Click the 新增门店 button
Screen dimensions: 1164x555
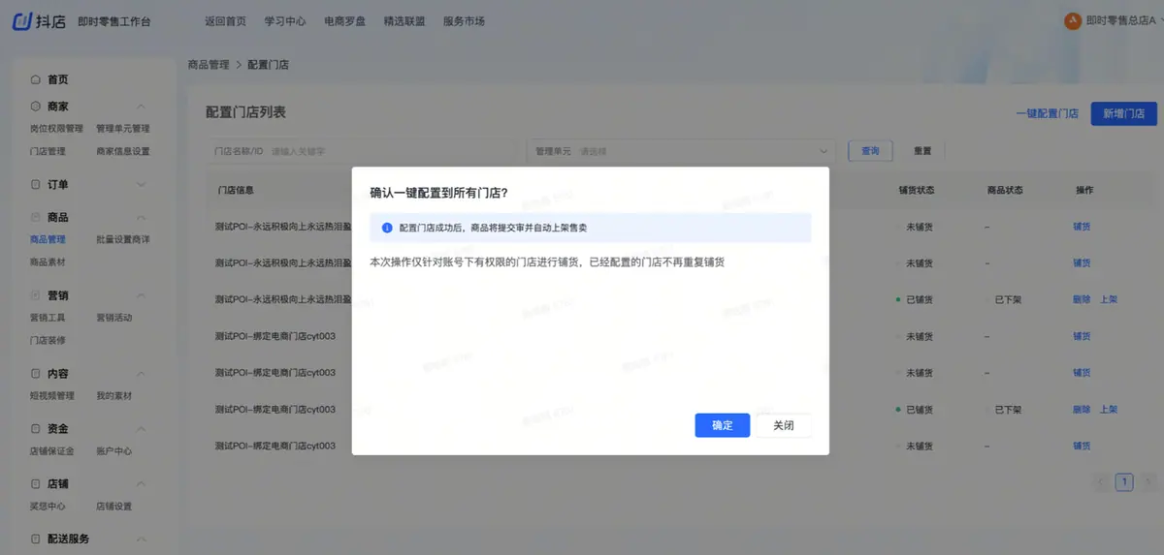(1124, 113)
